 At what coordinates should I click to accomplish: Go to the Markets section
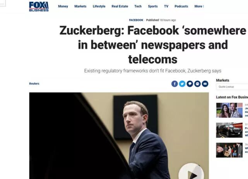[x=80, y=6]
